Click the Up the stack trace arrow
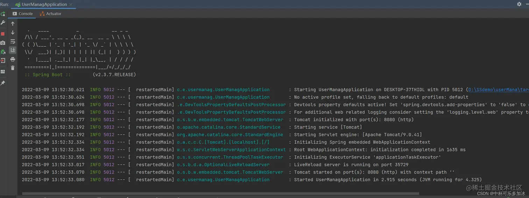 point(13,24)
